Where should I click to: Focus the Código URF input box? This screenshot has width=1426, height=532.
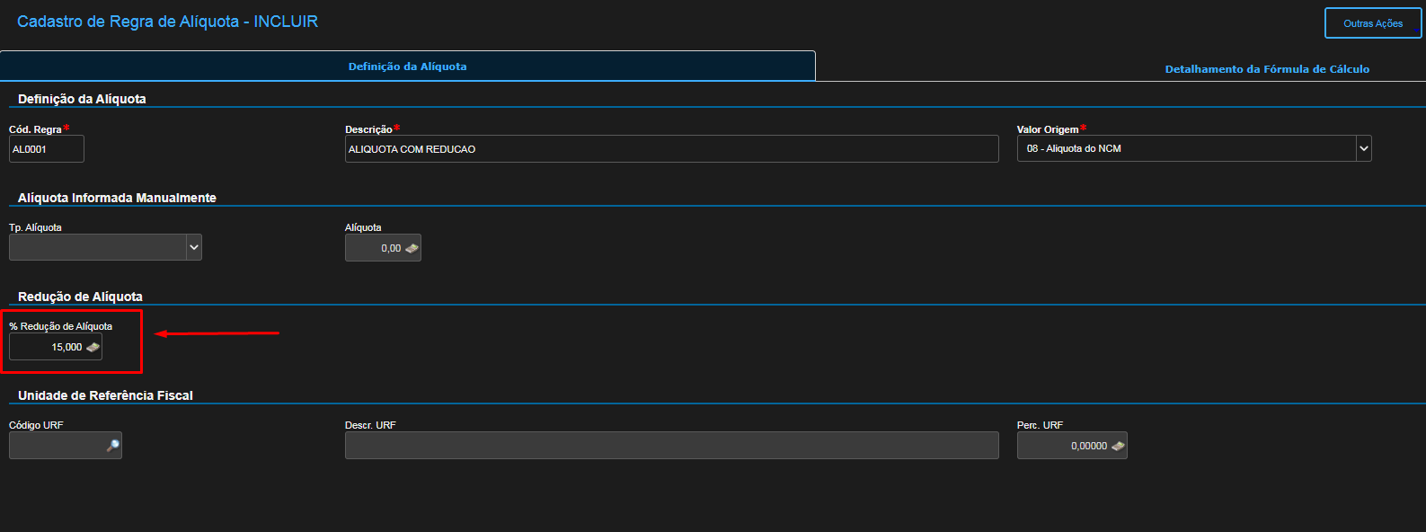point(56,446)
